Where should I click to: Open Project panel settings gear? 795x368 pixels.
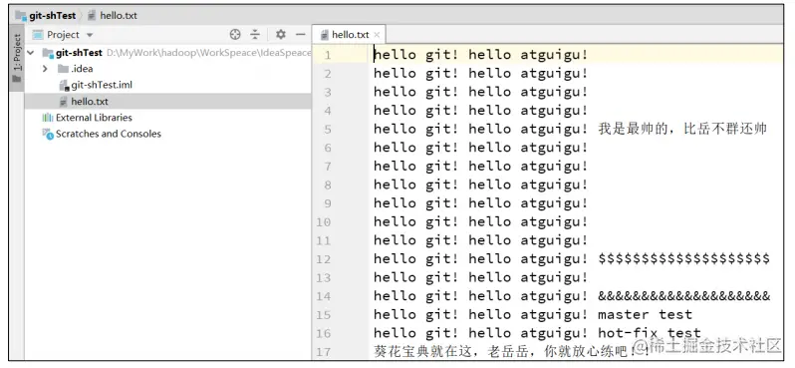click(280, 35)
